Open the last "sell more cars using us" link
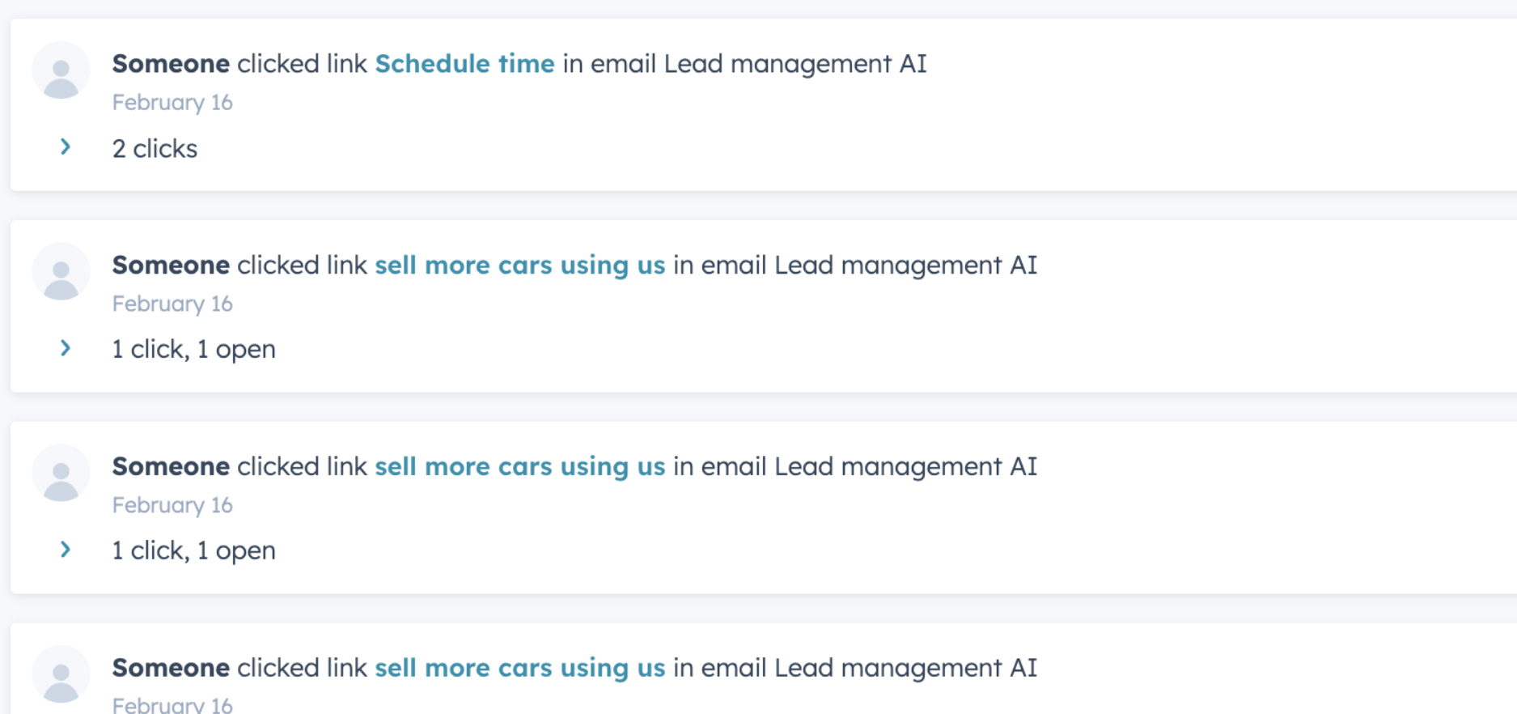The width and height of the screenshot is (1517, 714). pyautogui.click(x=519, y=668)
